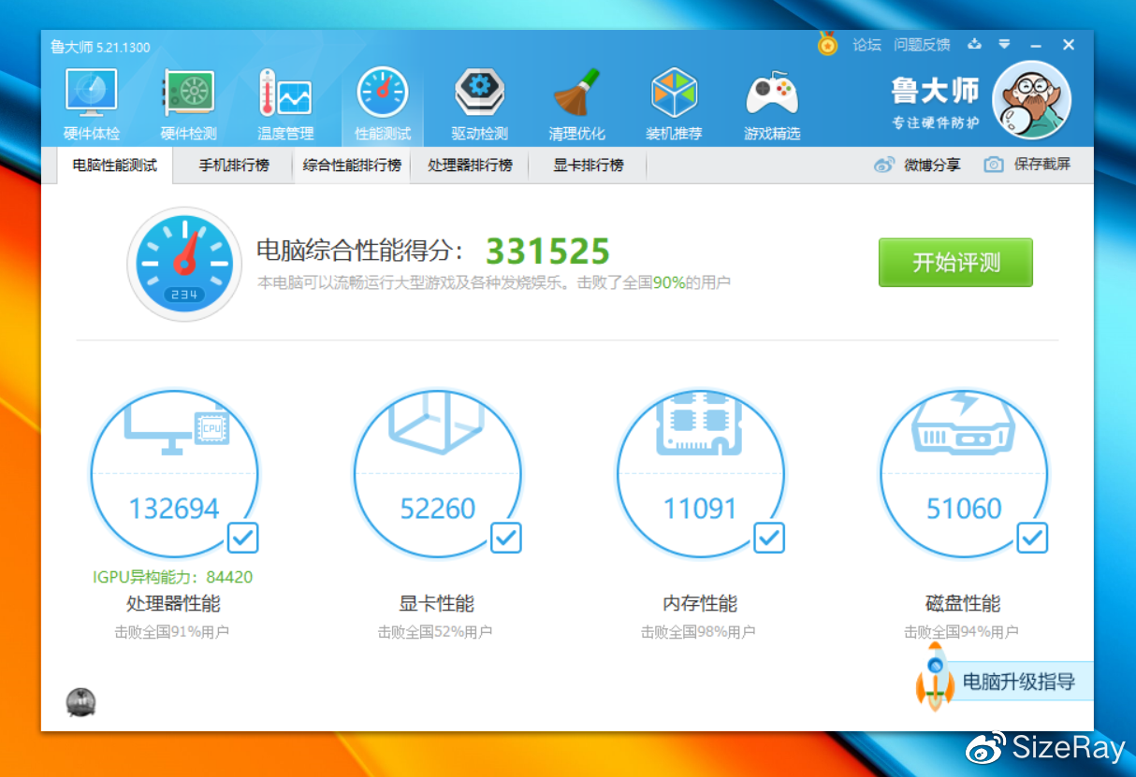Click the 击败全国91%用户 text
This screenshot has width=1136, height=777.
tap(172, 632)
